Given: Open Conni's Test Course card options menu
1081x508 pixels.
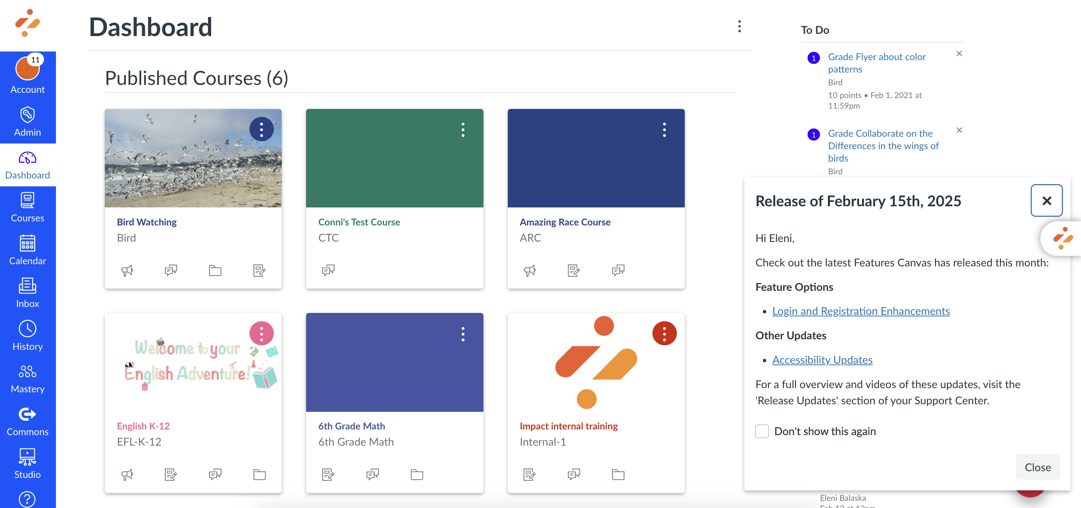Looking at the screenshot, I should pyautogui.click(x=463, y=130).
